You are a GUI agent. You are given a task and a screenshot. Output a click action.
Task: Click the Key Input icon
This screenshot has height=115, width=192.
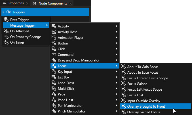coord(54,72)
